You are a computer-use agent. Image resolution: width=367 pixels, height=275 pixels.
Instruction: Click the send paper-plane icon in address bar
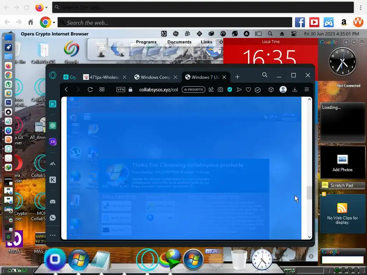tap(239, 90)
